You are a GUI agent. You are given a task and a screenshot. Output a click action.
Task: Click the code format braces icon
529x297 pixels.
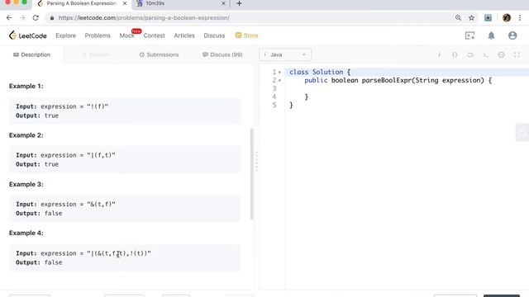click(x=455, y=54)
